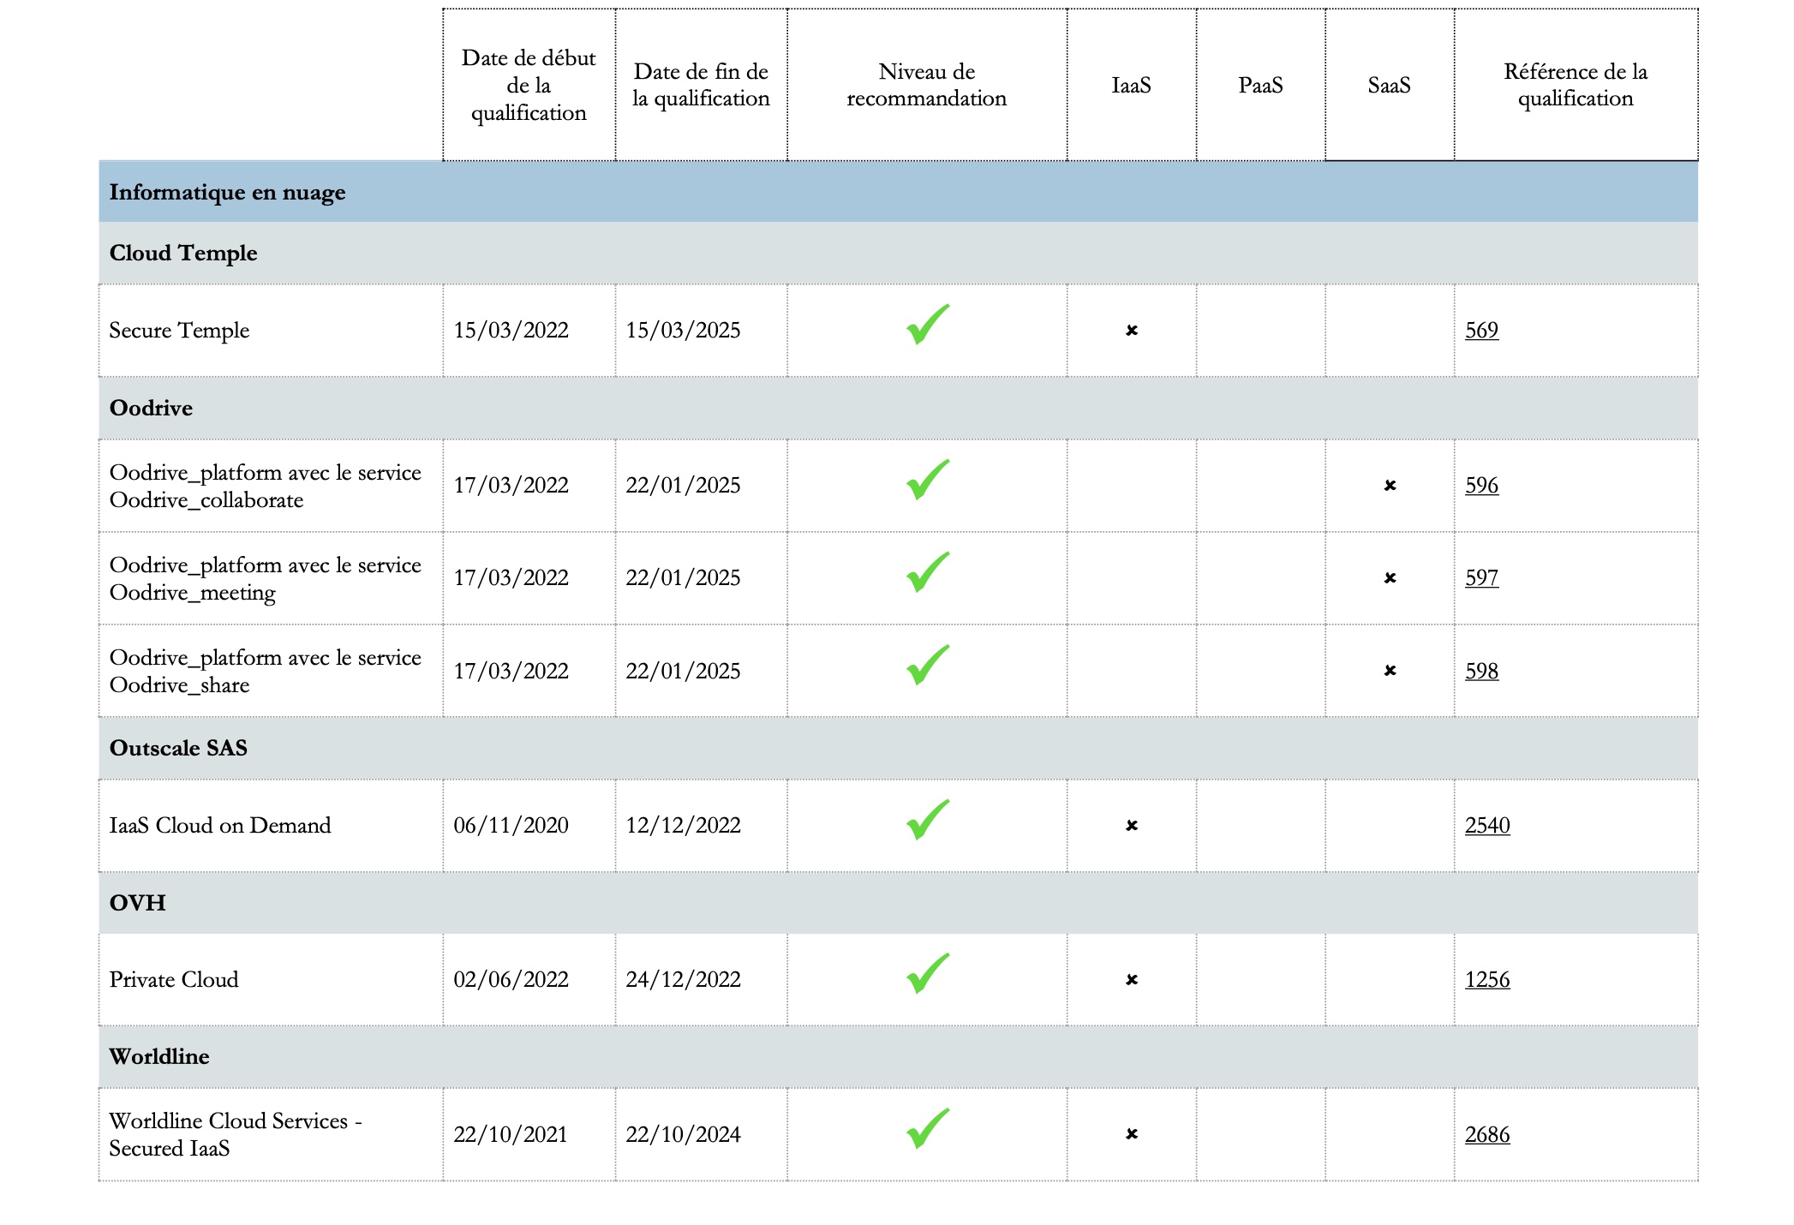The width and height of the screenshot is (1794, 1225).
Task: Click the IaaS cross mark for Worldline Cloud Services
Action: [x=1132, y=1134]
